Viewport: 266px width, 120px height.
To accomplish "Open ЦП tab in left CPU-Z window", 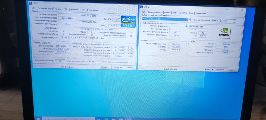I will [x=34, y=9].
